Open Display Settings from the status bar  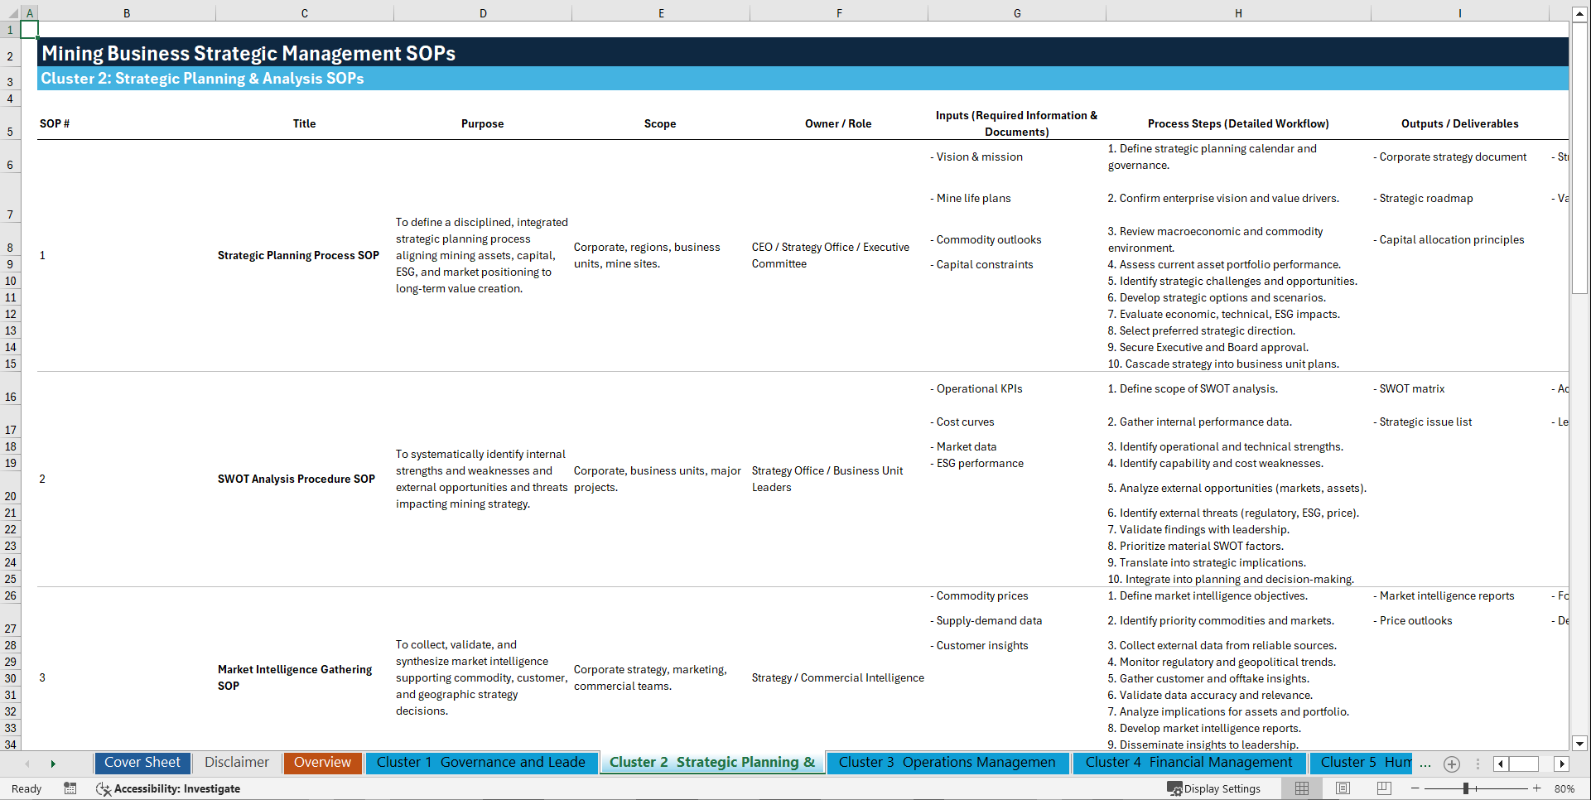point(1215,788)
